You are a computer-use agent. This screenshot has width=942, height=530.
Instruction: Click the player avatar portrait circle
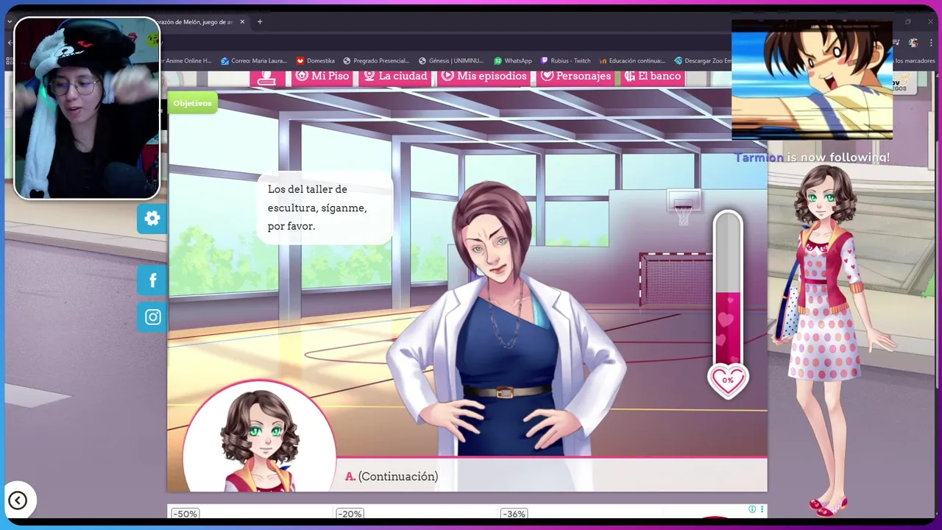tap(259, 436)
